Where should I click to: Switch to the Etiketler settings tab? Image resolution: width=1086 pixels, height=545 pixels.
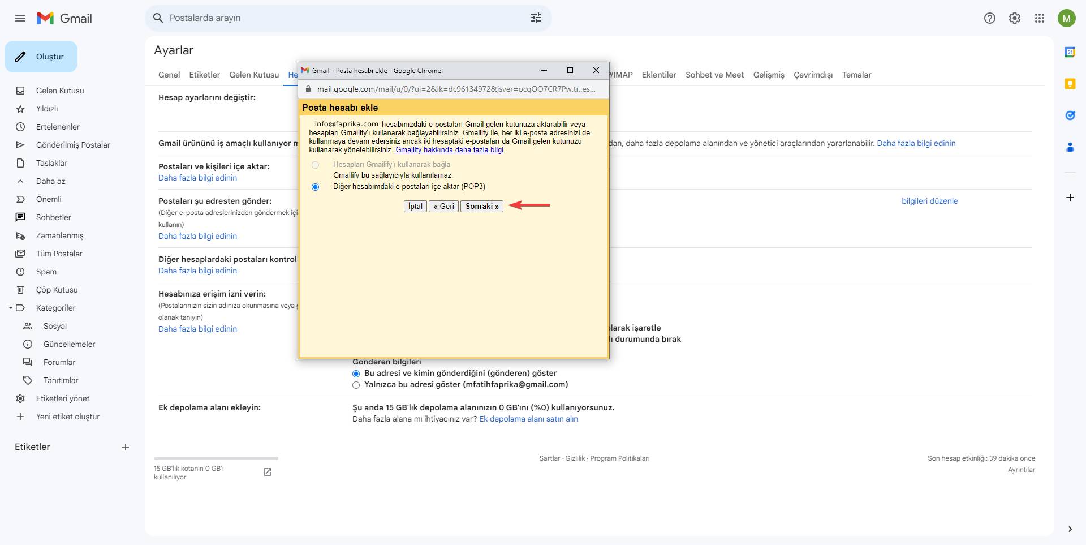(205, 75)
